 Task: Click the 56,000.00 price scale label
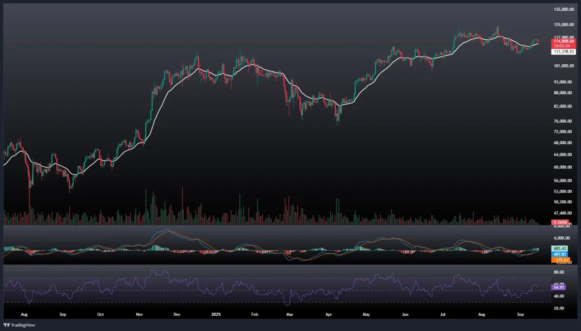562,179
